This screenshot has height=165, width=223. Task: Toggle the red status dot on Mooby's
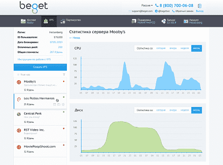[x=64, y=82]
